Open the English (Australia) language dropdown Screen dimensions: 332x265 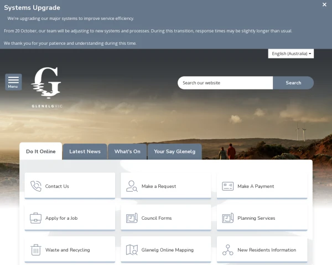[x=291, y=54]
